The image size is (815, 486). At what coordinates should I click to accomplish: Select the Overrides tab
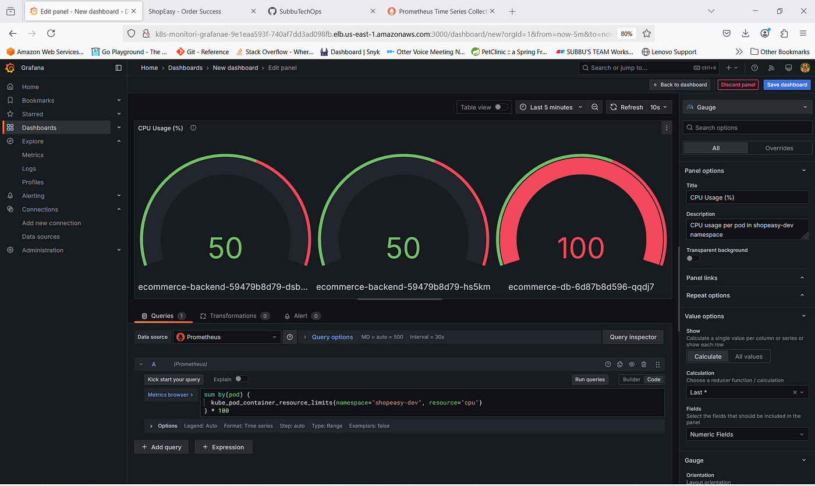pyautogui.click(x=779, y=148)
